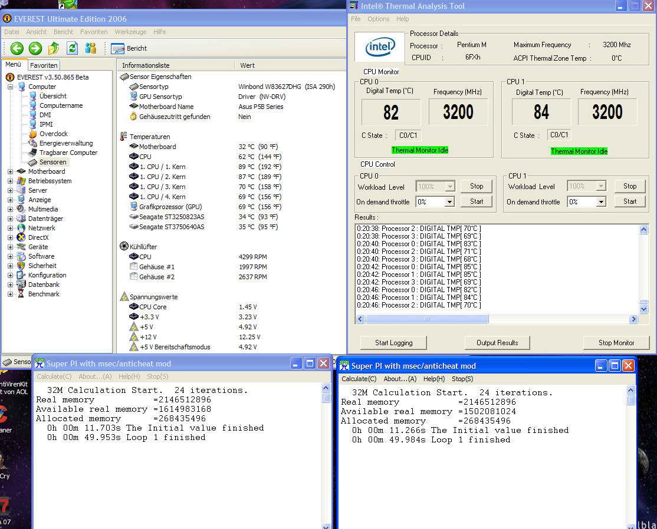This screenshot has height=529, width=657.
Task: Click the Super PI icon in right window title
Action: click(344, 365)
